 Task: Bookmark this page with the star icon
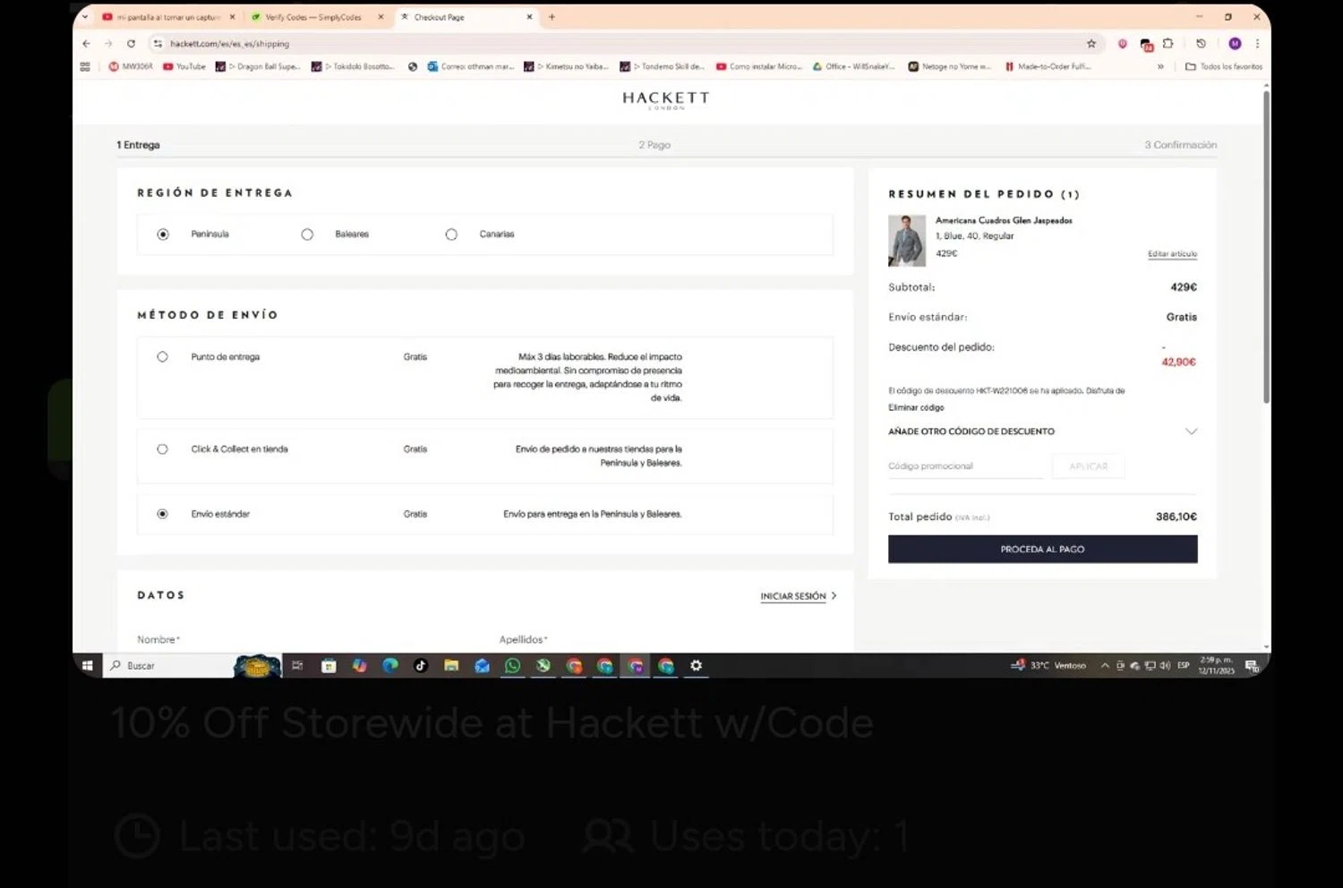[x=1091, y=43]
